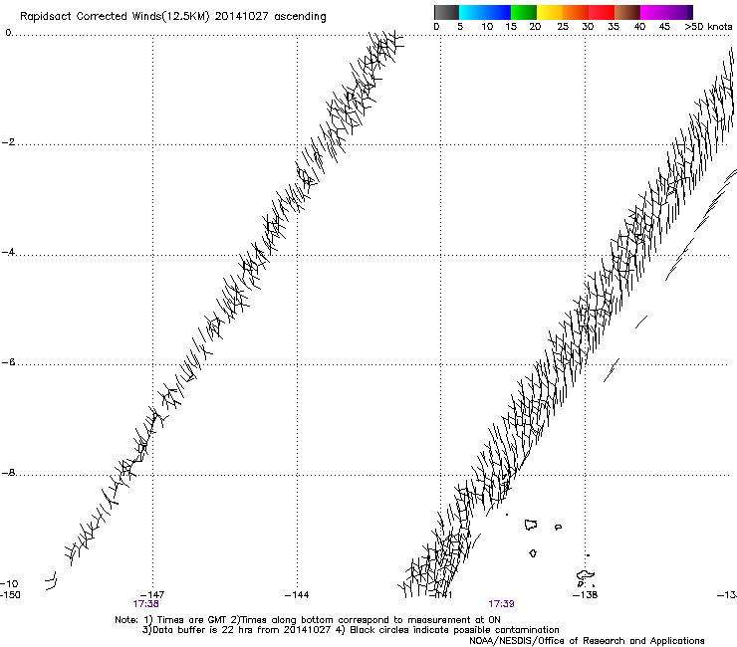Click the -138 longitude axis label
This screenshot has width=737, height=647.
coord(586,595)
